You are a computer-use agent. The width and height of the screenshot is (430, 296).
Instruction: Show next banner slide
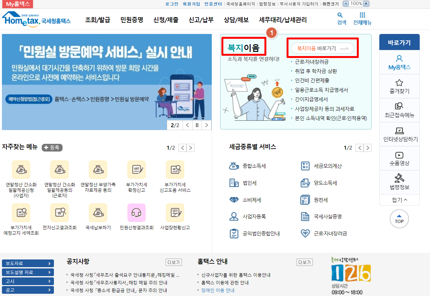(207, 125)
